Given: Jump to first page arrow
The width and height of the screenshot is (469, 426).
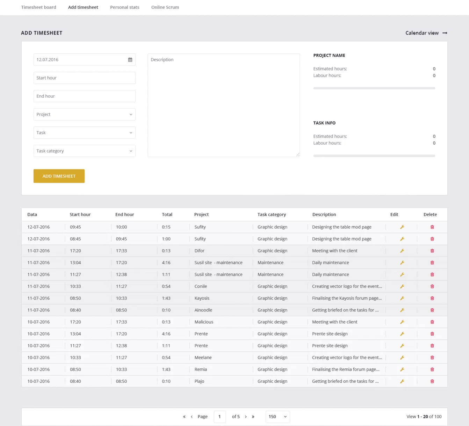Looking at the screenshot, I should click(184, 417).
